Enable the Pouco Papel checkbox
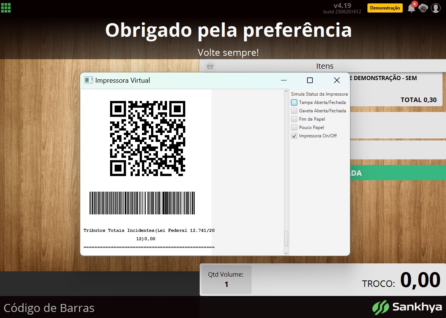Screen dimensions: 446x318 pos(294,128)
